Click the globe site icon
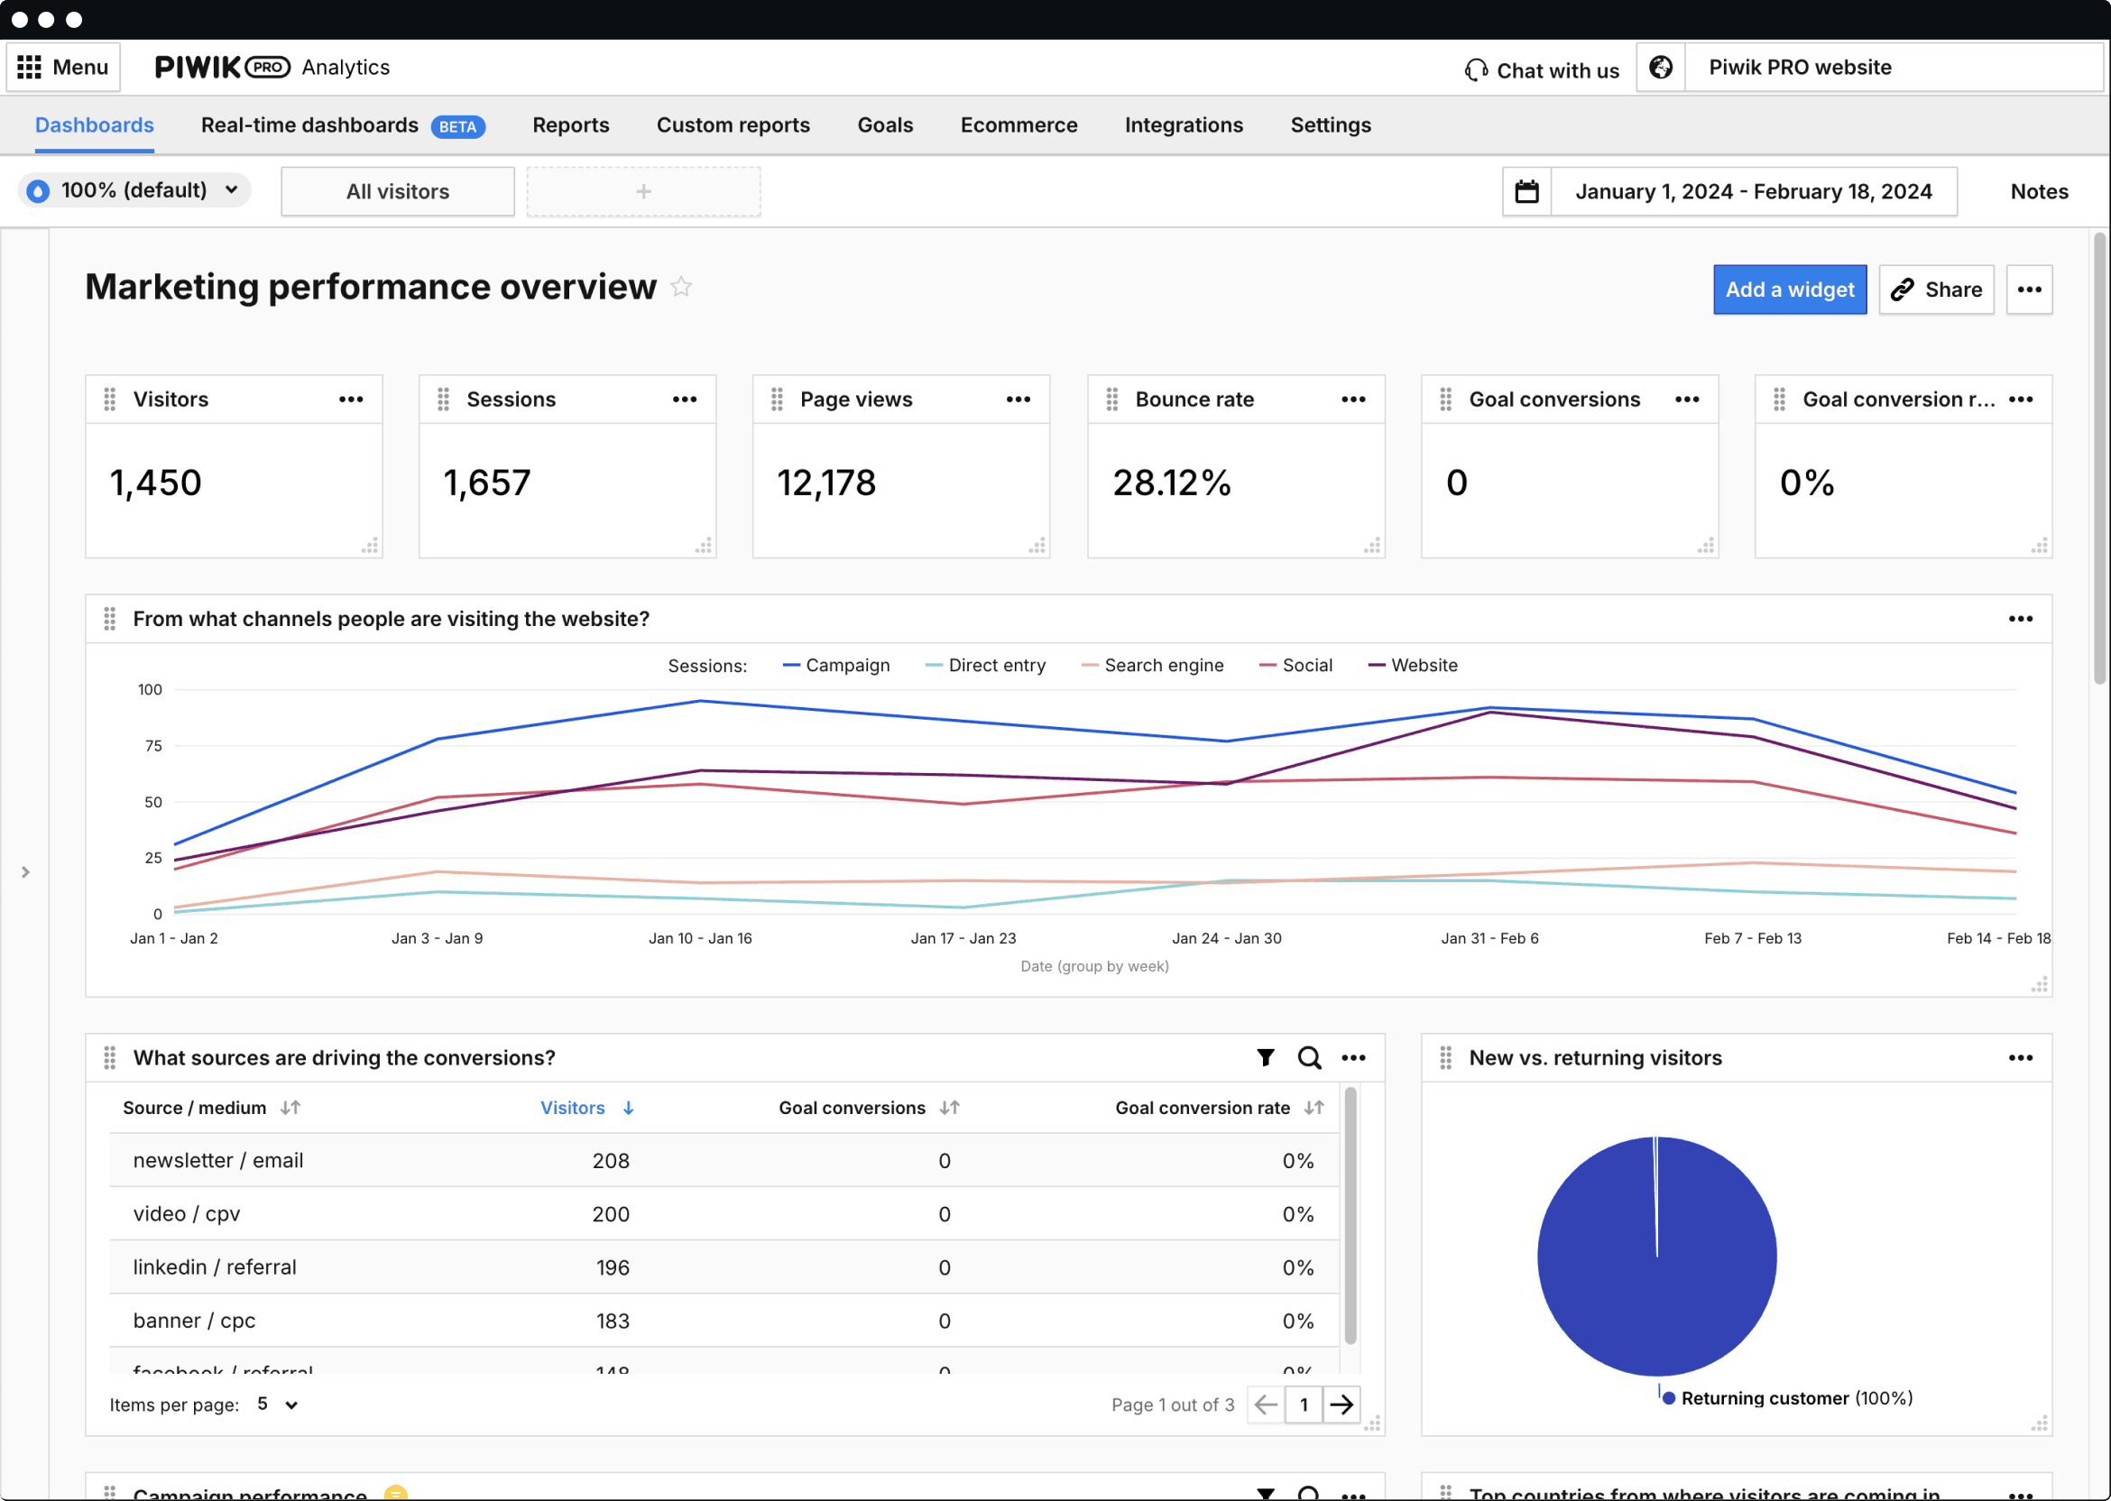Image resolution: width=2111 pixels, height=1501 pixels. coord(1660,67)
